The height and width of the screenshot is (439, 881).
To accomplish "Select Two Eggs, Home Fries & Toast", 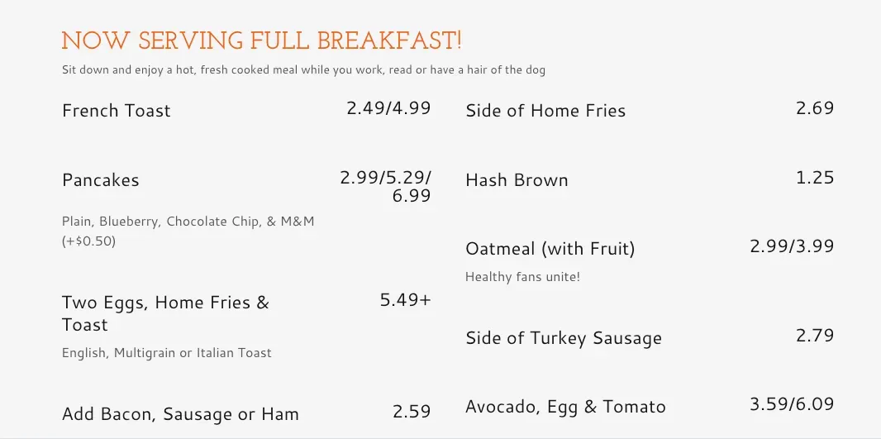I will (165, 313).
